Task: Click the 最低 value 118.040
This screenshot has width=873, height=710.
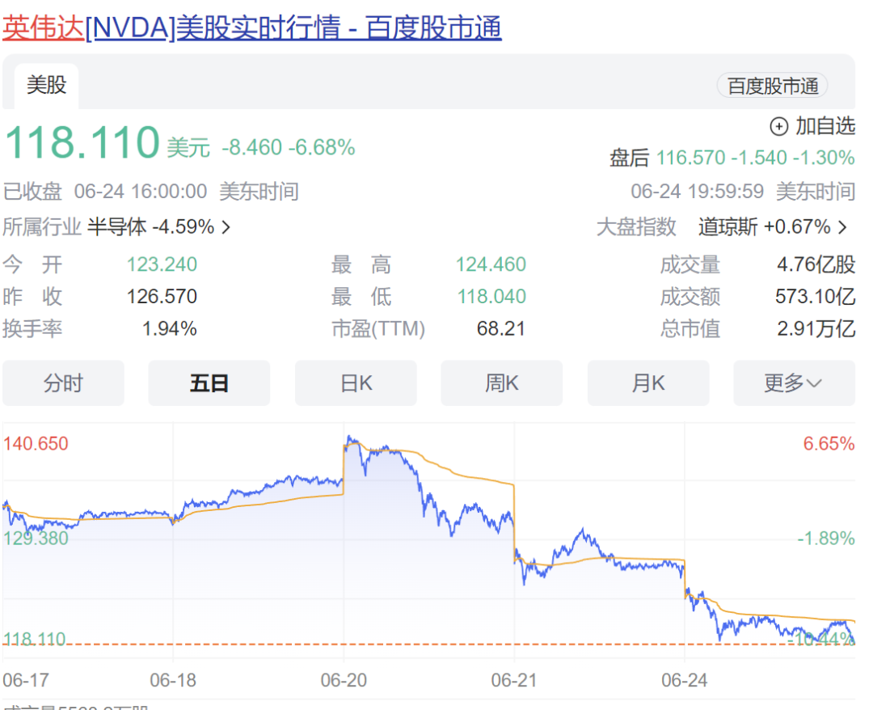Action: [x=491, y=296]
